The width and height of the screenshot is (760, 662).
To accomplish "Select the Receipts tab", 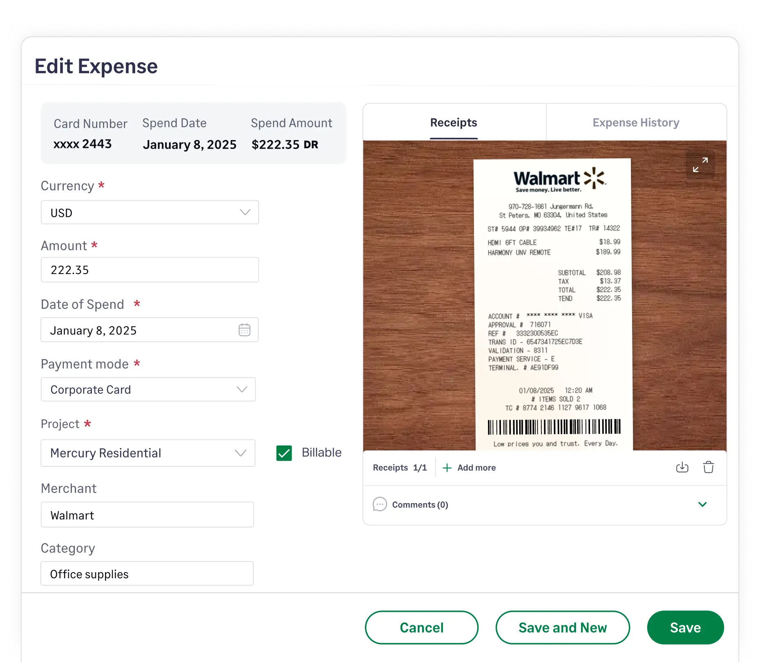I will [454, 122].
